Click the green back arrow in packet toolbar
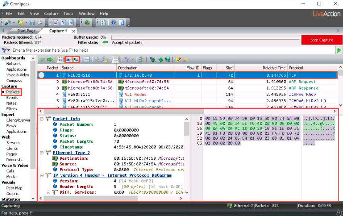343x216 pixels. [x=42, y=59]
